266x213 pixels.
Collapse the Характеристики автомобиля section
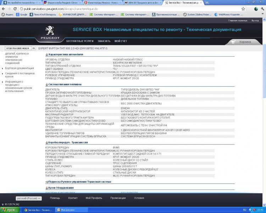click(46, 55)
